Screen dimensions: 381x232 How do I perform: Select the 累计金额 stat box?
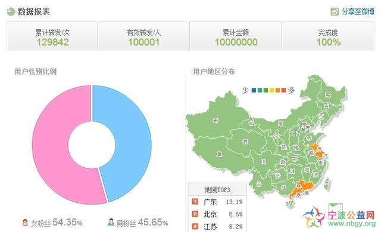coord(236,36)
